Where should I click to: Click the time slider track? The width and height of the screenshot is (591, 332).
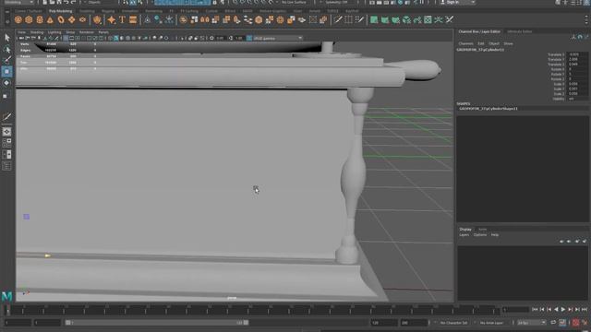click(252, 310)
